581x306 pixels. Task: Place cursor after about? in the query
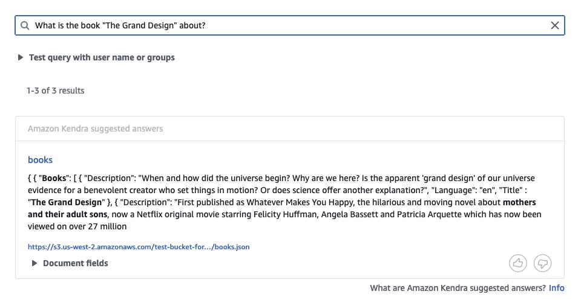[x=206, y=25]
